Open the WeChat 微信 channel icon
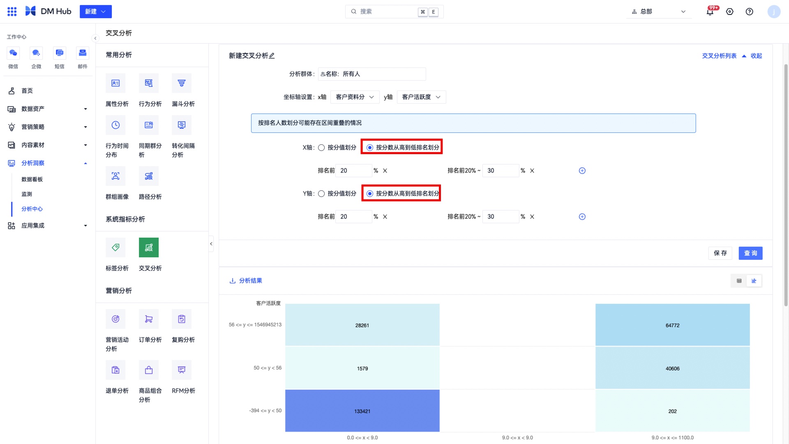789x444 pixels. pos(13,53)
